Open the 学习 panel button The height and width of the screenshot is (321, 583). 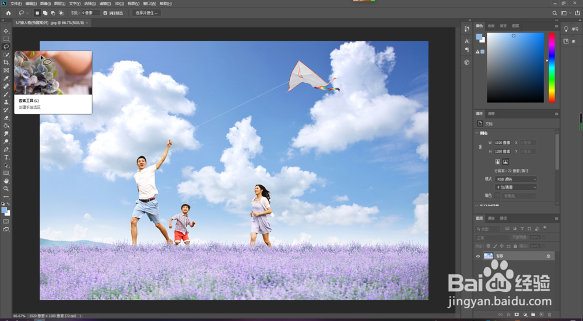click(x=571, y=29)
